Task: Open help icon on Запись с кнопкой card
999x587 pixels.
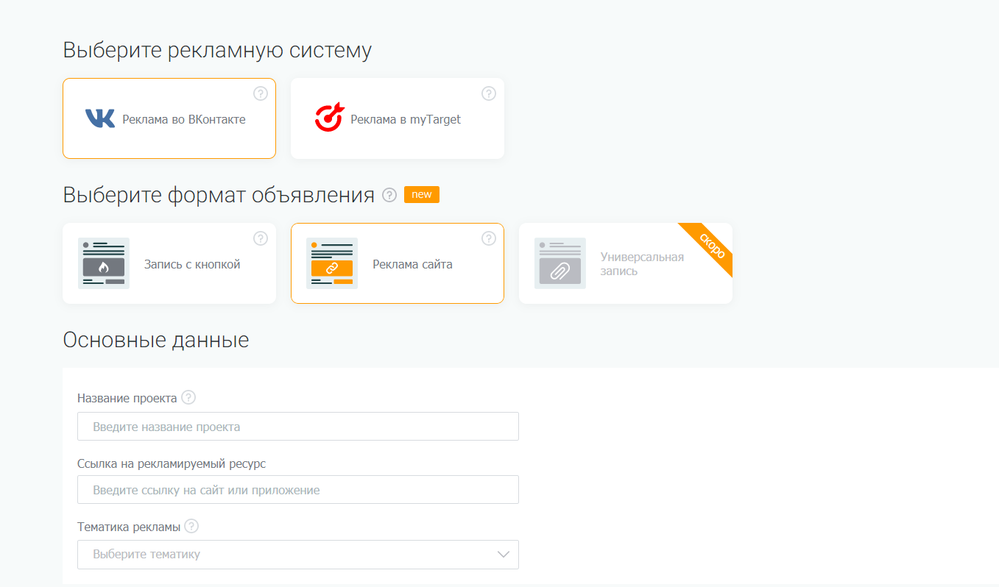Action: 261,238
